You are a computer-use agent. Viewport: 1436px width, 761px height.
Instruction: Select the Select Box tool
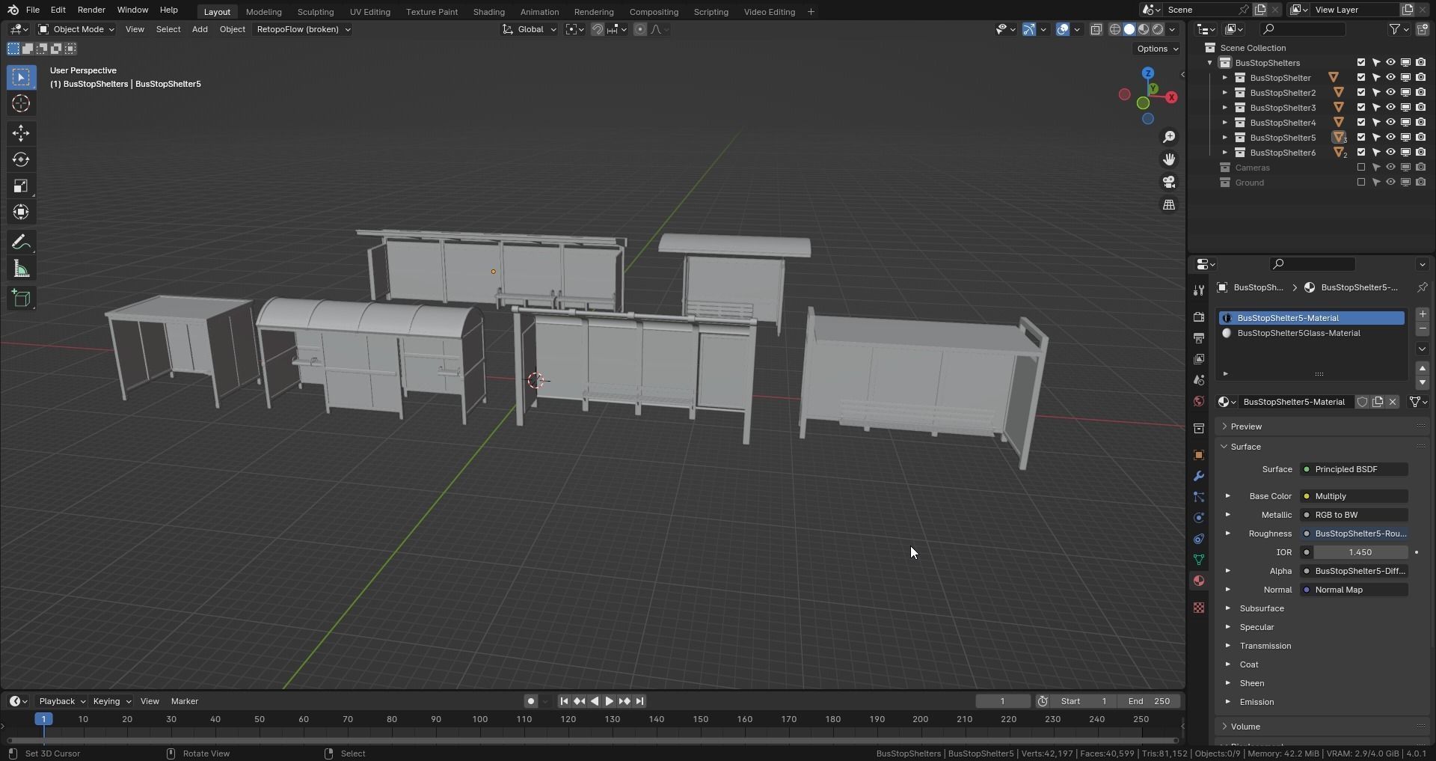[21, 77]
